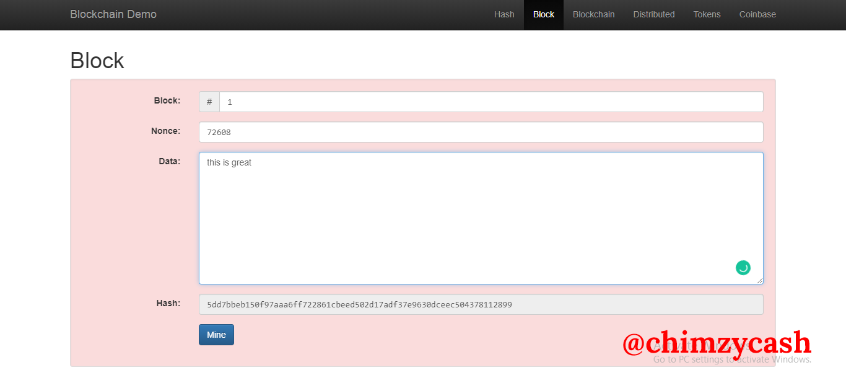Click the # addon beside block number
The width and height of the screenshot is (846, 370).
(209, 102)
